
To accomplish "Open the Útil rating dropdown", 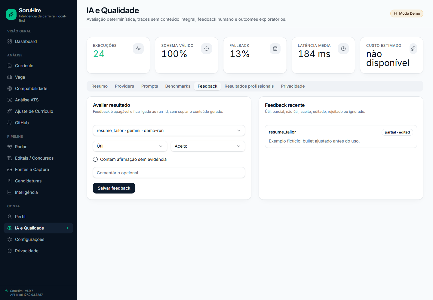I will point(130,146).
